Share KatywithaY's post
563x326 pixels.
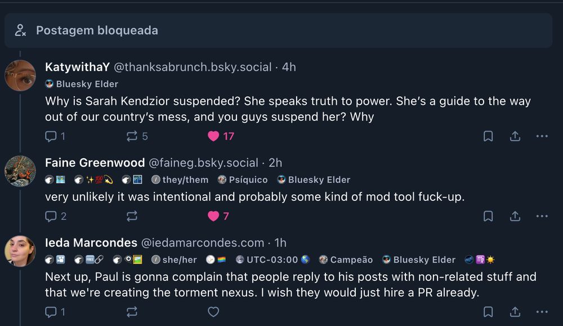tap(515, 136)
